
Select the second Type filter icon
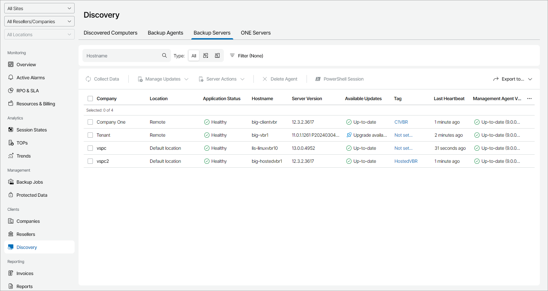click(206, 55)
